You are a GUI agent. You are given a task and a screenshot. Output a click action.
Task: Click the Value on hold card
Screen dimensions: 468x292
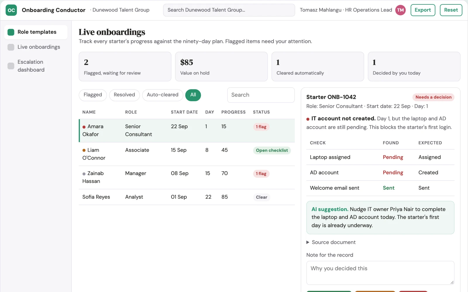tap(221, 67)
